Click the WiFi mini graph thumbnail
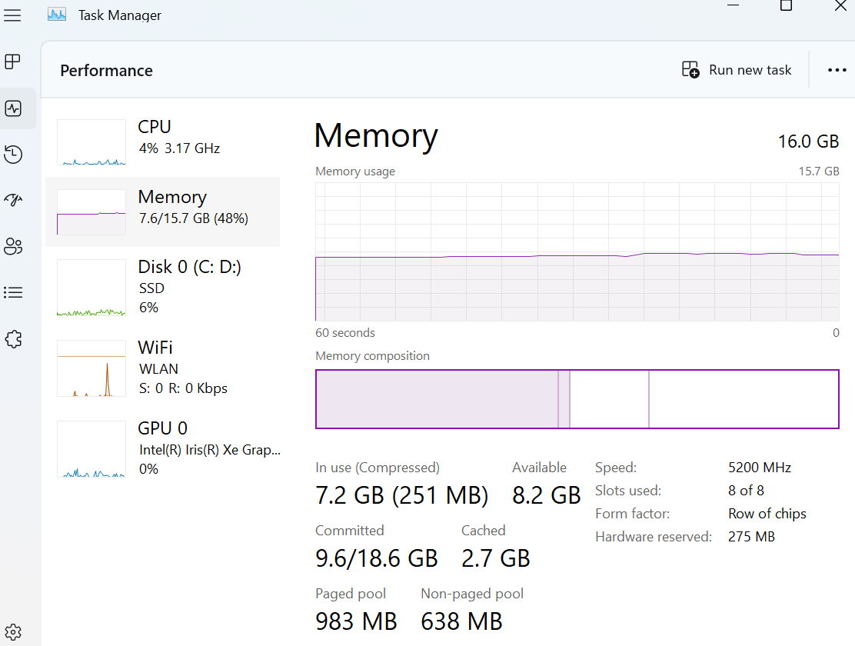The width and height of the screenshot is (855, 646). tap(91, 368)
